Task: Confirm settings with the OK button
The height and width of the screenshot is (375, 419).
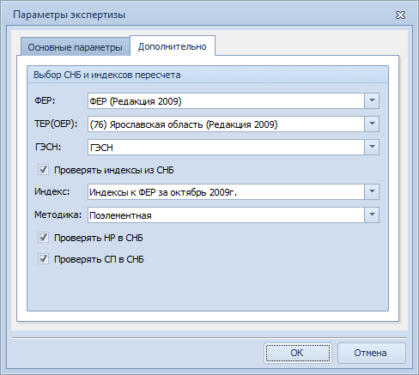Action: [298, 353]
